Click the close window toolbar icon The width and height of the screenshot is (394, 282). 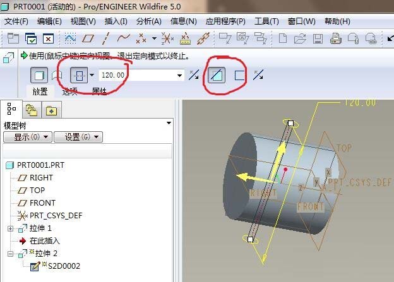(x=48, y=38)
